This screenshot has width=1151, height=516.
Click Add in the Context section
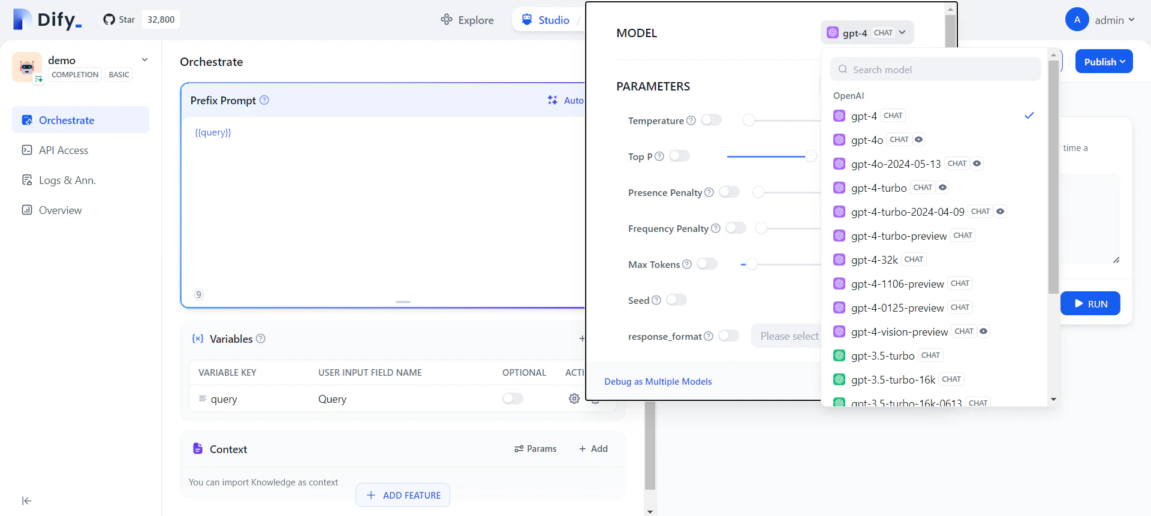593,449
